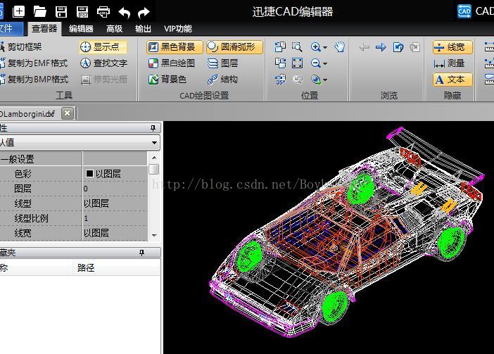The width and height of the screenshot is (494, 354).
Task: Click the New file icon in title bar
Action: [x=18, y=12]
